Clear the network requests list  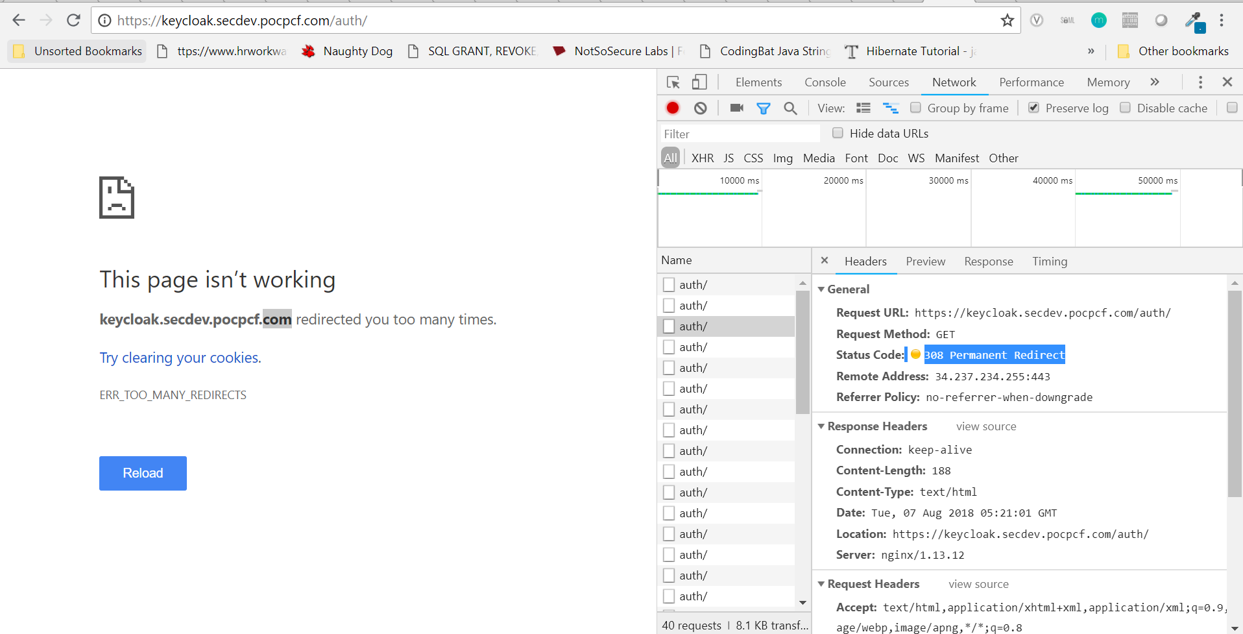(699, 108)
